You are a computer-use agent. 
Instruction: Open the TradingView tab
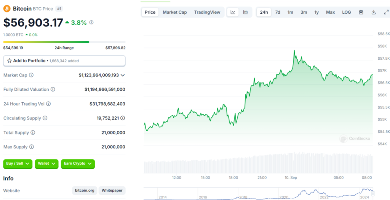tap(207, 12)
